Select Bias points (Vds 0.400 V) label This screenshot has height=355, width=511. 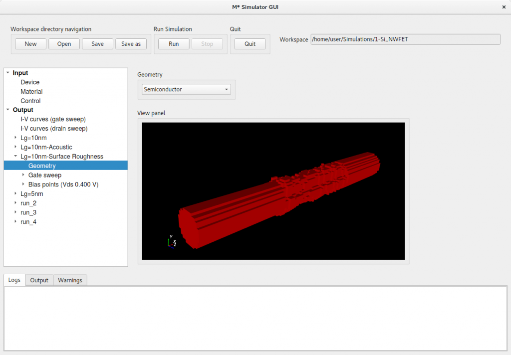(63, 184)
